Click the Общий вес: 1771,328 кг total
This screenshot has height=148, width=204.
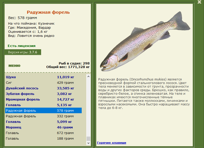point(68,67)
